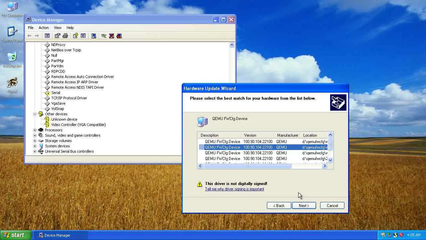This screenshot has height=240, width=426.
Task: Click the clock showing 4:55 AM
Action: (414, 235)
